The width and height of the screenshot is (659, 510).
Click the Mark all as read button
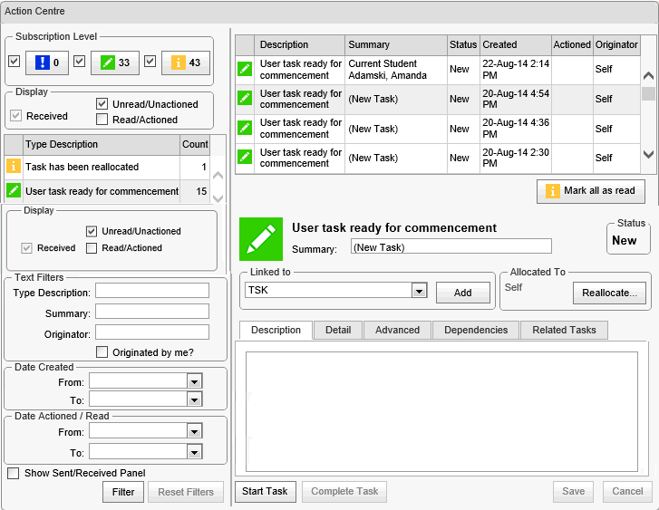tap(591, 191)
